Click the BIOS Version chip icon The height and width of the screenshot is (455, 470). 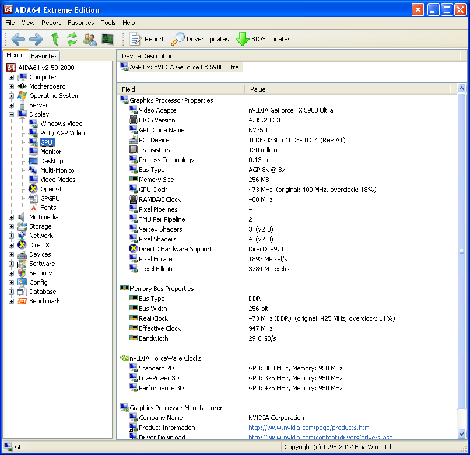(x=134, y=120)
